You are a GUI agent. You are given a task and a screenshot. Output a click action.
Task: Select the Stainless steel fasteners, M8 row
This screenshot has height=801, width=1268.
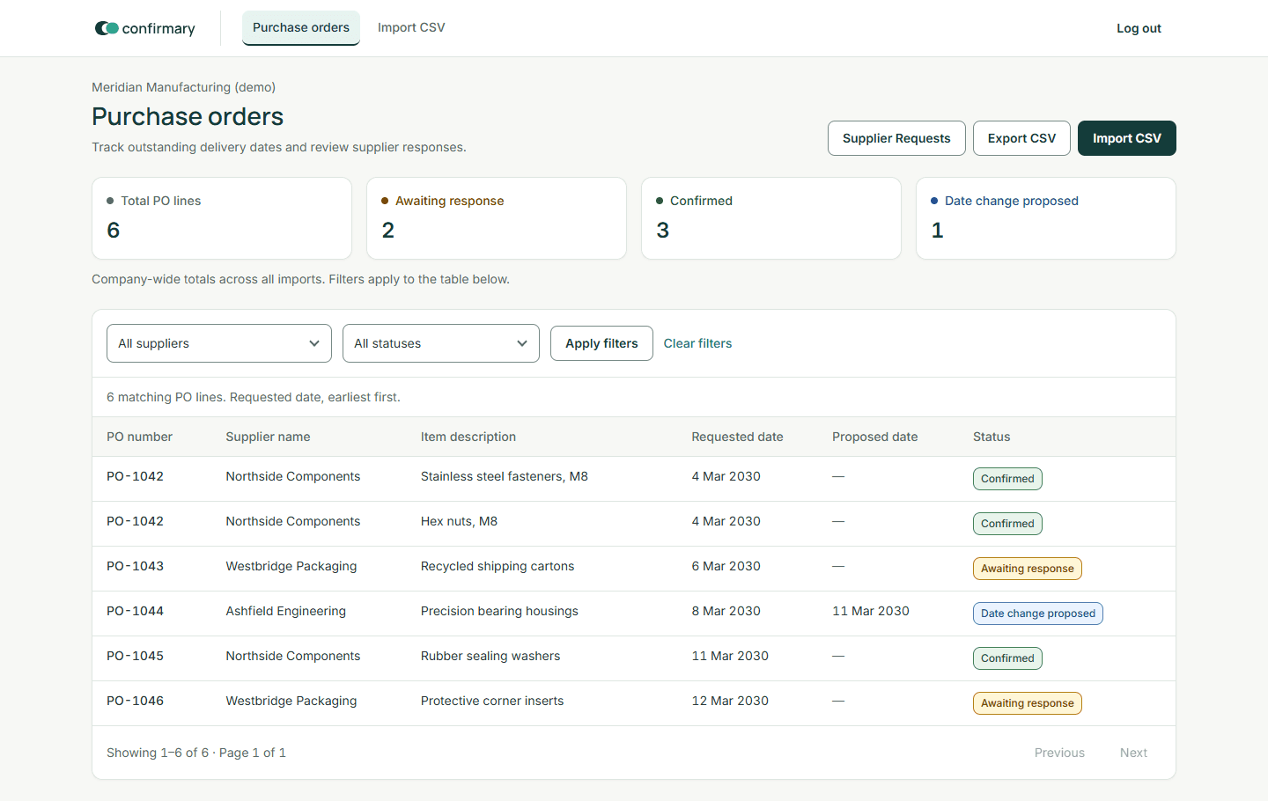pos(634,479)
